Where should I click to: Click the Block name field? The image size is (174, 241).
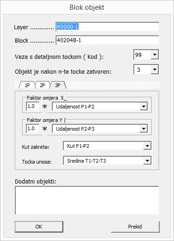tap(107, 40)
